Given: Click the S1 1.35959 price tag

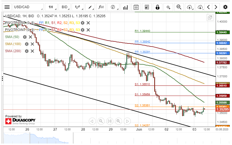Looking at the screenshot, I should (222, 96).
